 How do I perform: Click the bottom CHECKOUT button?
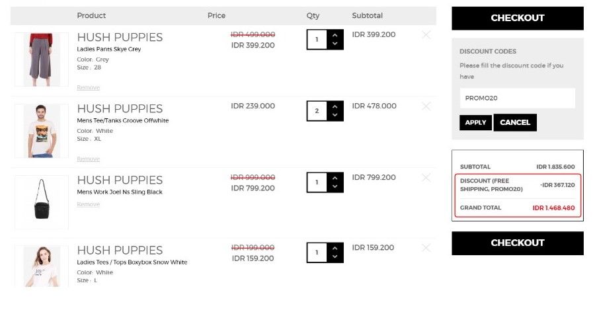(x=518, y=243)
